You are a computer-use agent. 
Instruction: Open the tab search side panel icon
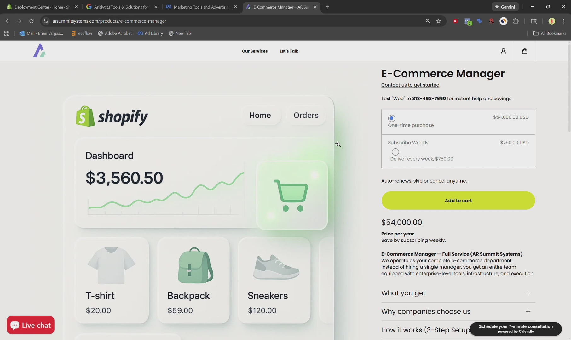tap(534, 21)
